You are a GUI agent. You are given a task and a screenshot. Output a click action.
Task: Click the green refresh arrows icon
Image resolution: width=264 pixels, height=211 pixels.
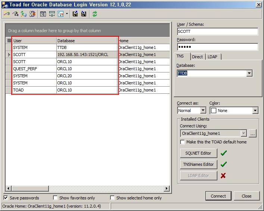[x=95, y=14]
